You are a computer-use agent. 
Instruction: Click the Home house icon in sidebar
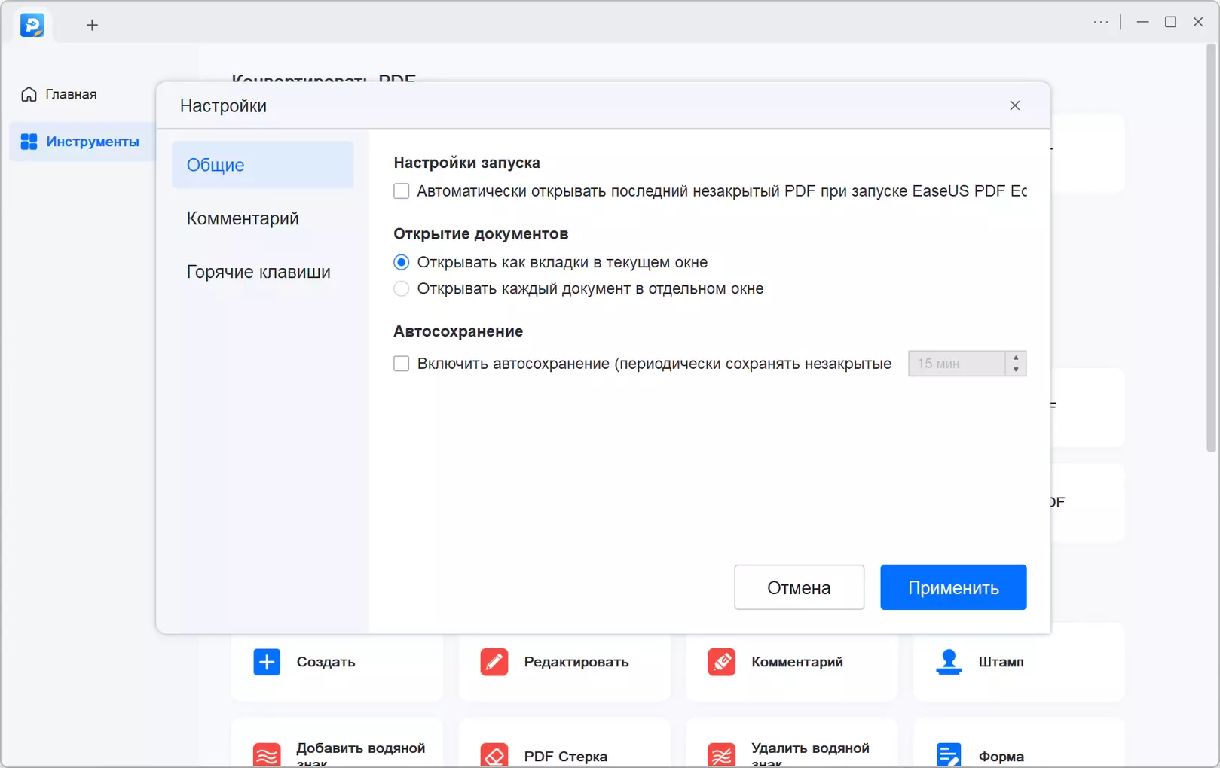[x=29, y=94]
